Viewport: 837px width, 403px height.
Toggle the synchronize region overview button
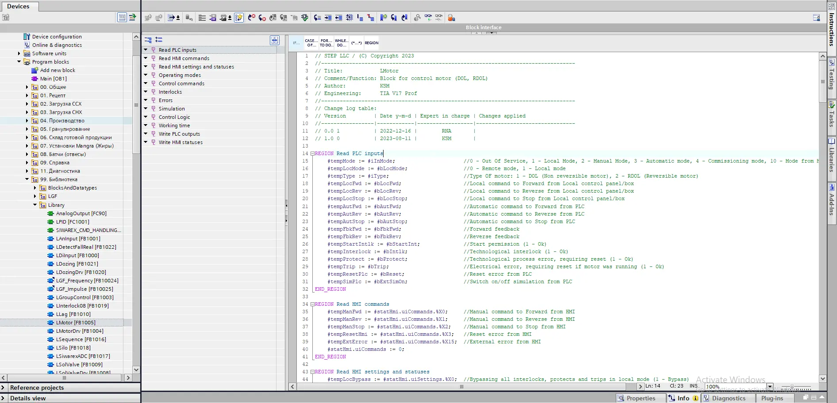(275, 40)
